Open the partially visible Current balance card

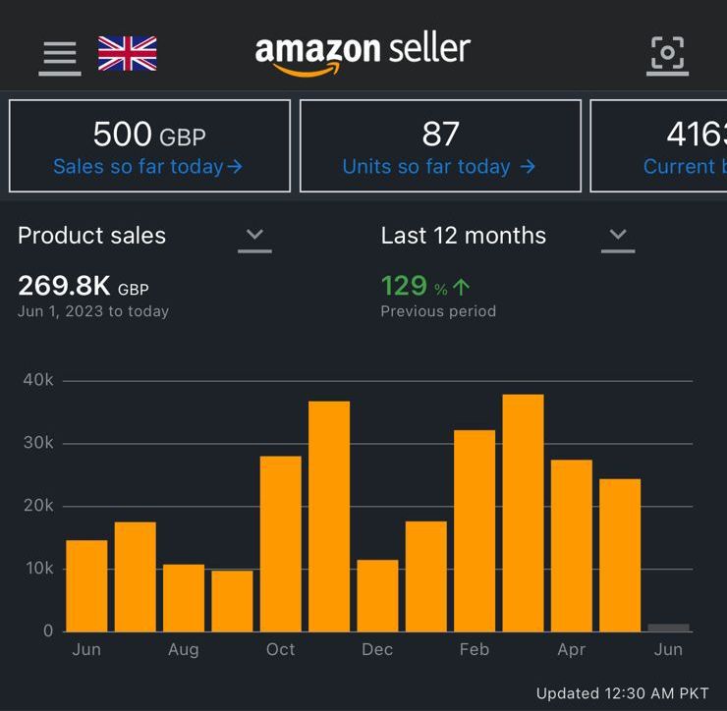click(658, 145)
